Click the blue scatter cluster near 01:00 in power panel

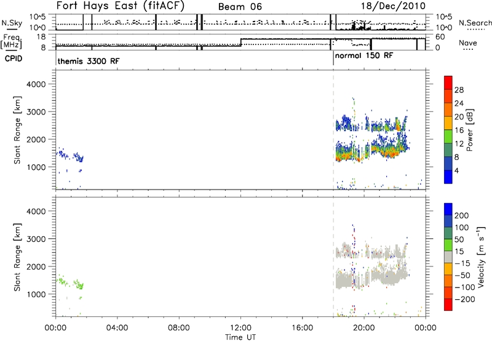click(x=70, y=154)
